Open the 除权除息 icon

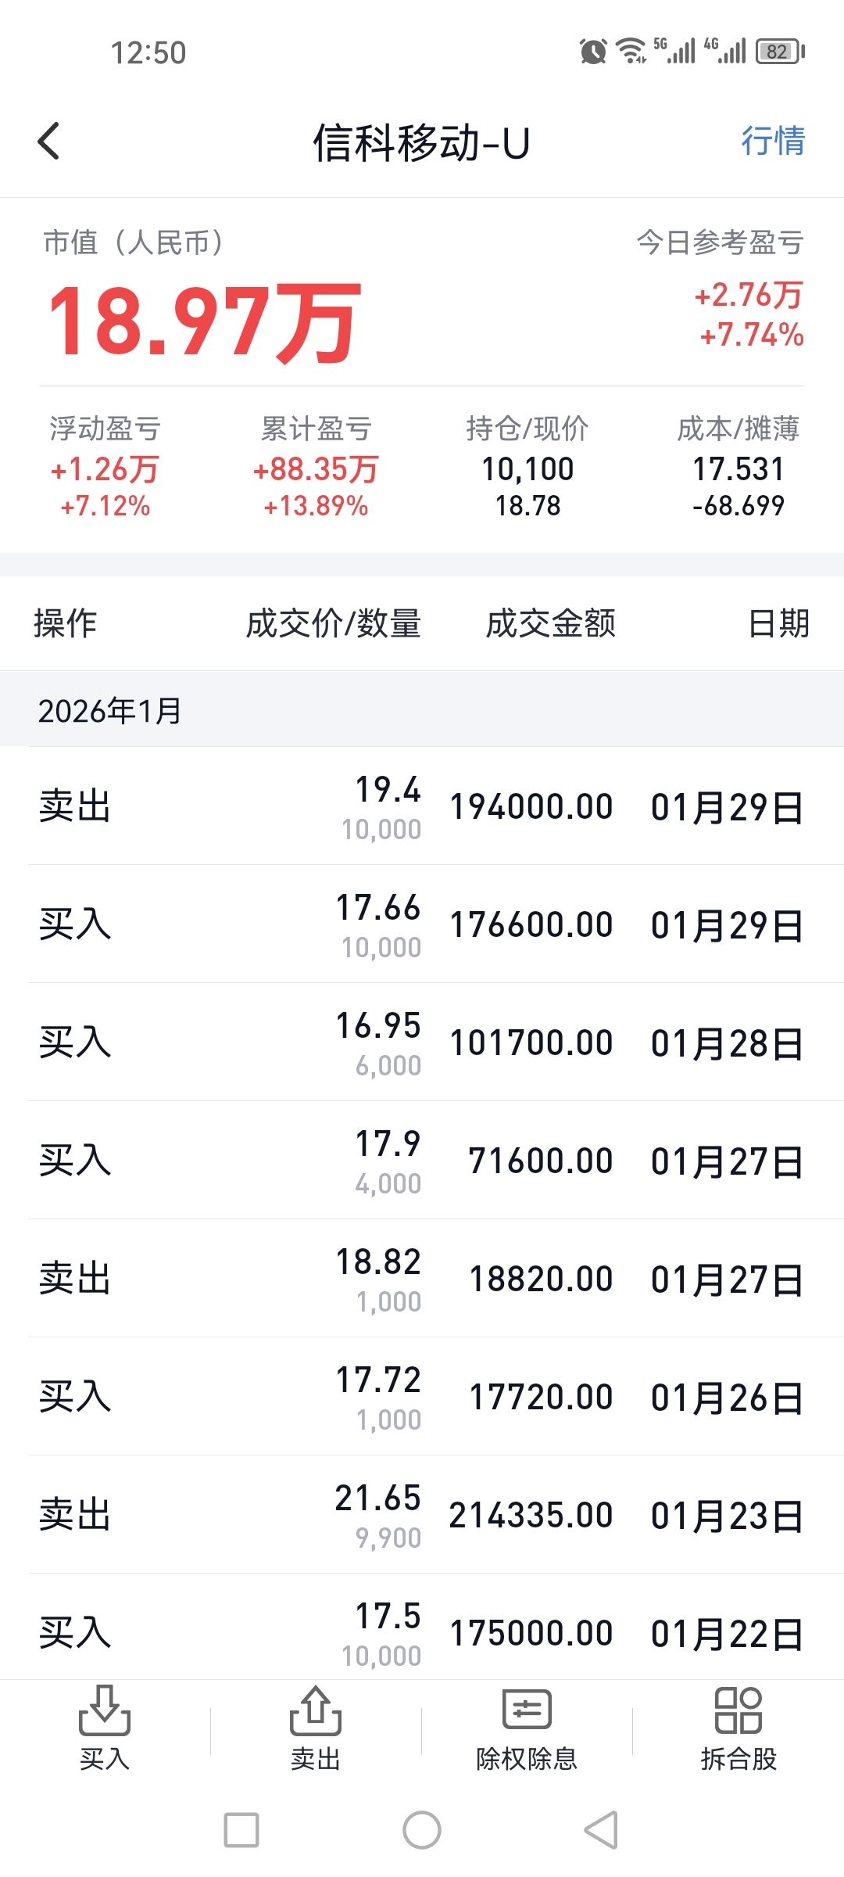(x=527, y=1711)
